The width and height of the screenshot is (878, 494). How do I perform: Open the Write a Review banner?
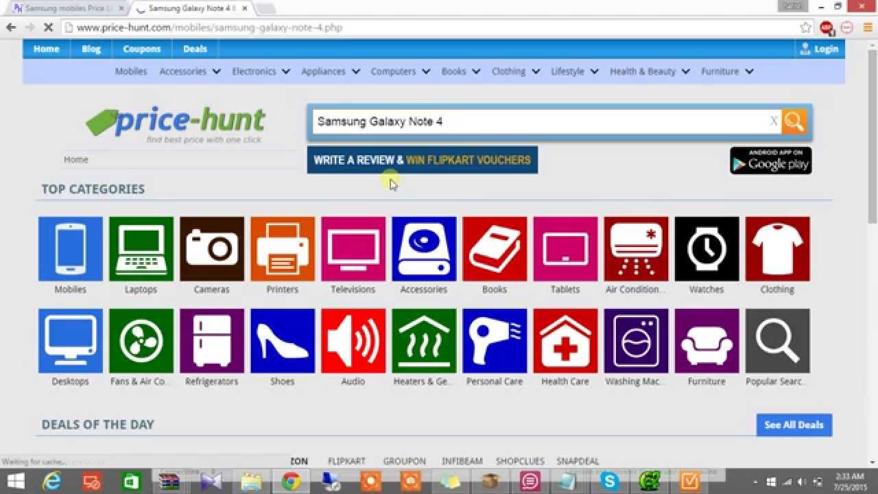click(x=423, y=160)
